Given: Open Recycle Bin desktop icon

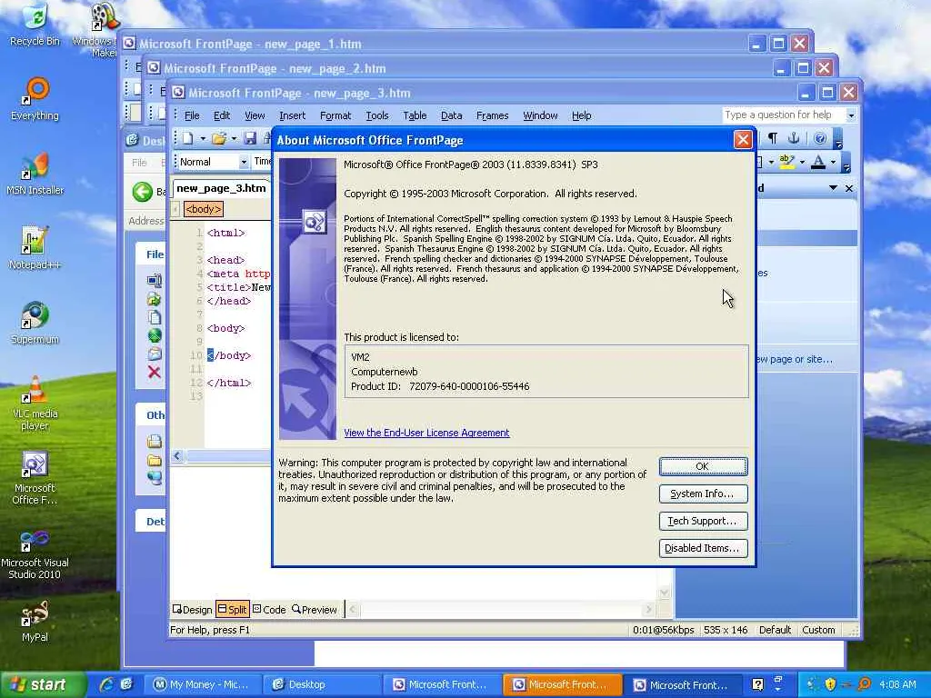Looking at the screenshot, I should pyautogui.click(x=35, y=25).
